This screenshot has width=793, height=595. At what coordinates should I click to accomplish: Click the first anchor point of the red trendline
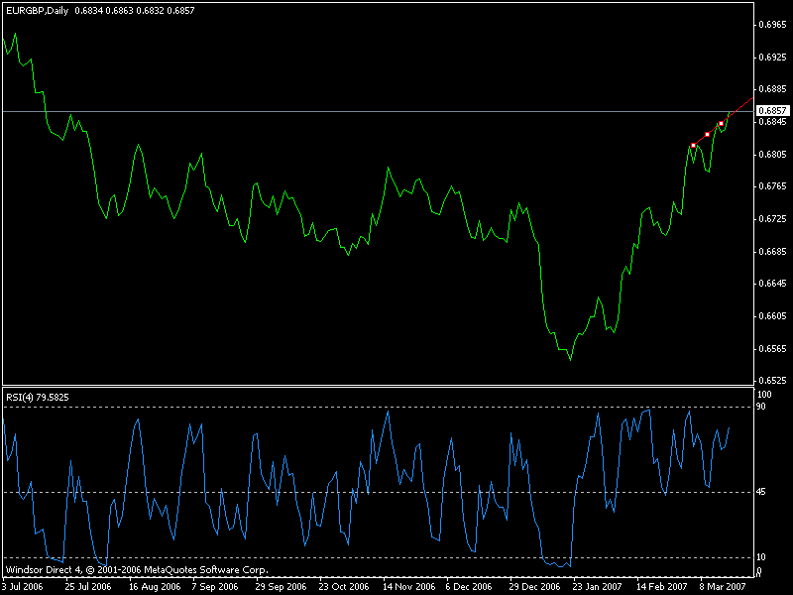pyautogui.click(x=694, y=146)
